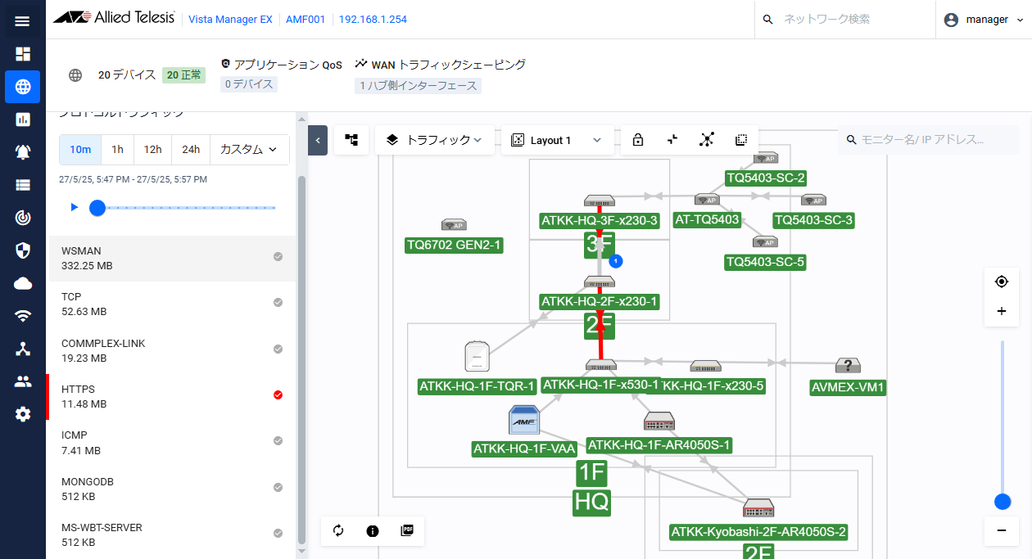Screen dimensions: 1032x559
Task: Select the 12h time range tab
Action: [x=152, y=150]
